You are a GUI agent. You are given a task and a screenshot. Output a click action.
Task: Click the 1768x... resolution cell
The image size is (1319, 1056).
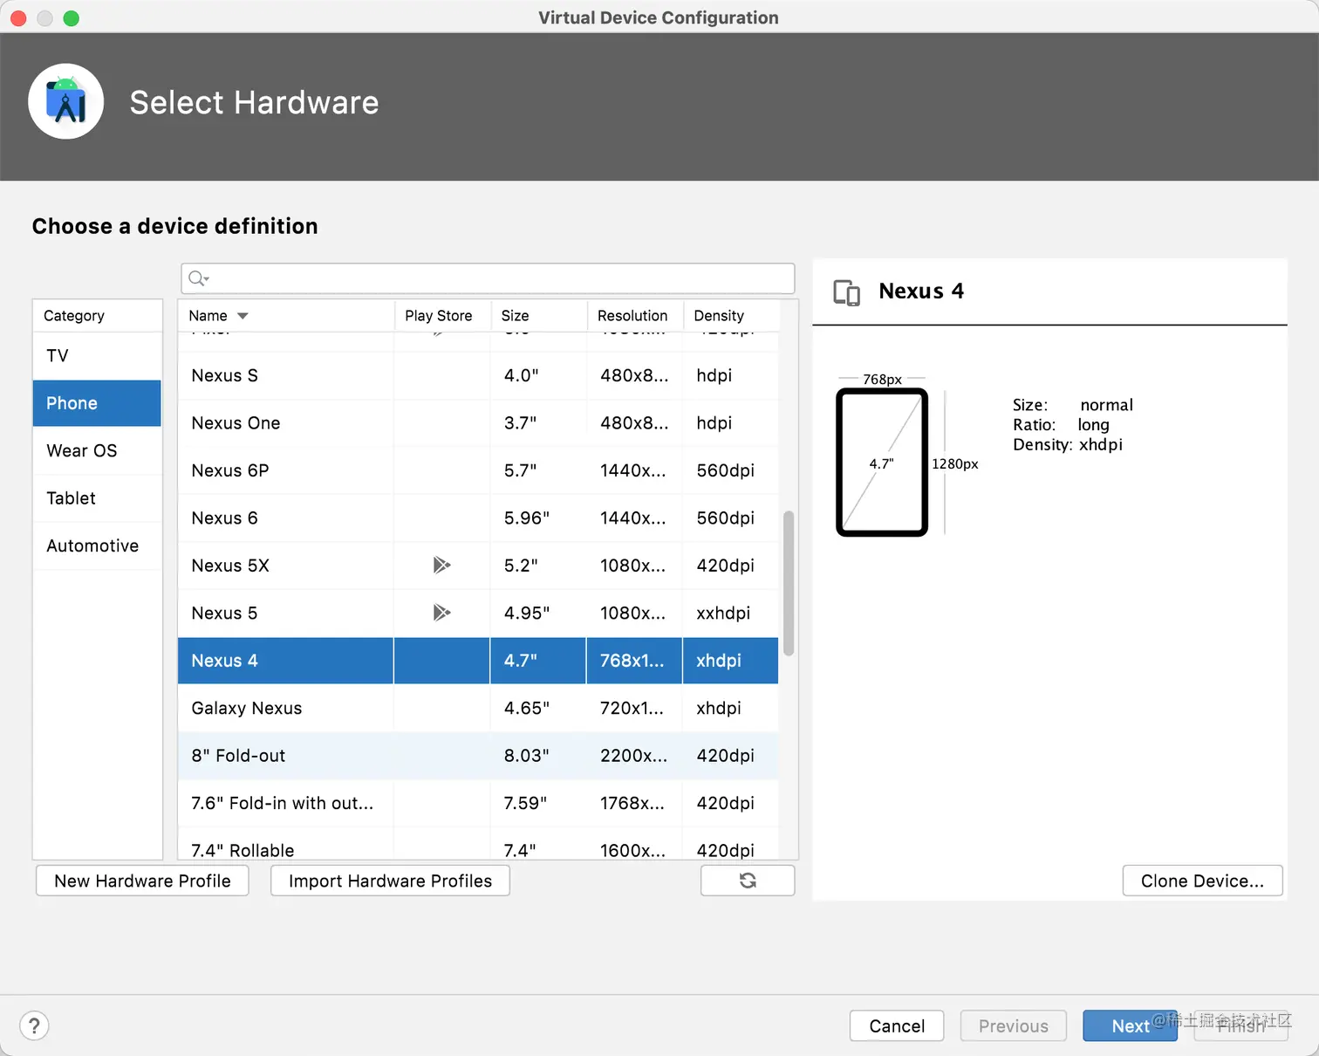[x=634, y=804]
